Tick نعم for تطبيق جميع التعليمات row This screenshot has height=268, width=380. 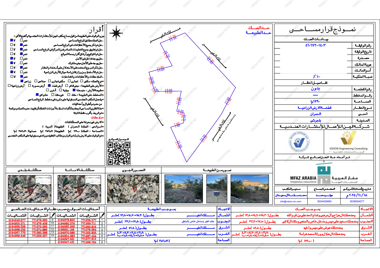[x=21, y=49]
